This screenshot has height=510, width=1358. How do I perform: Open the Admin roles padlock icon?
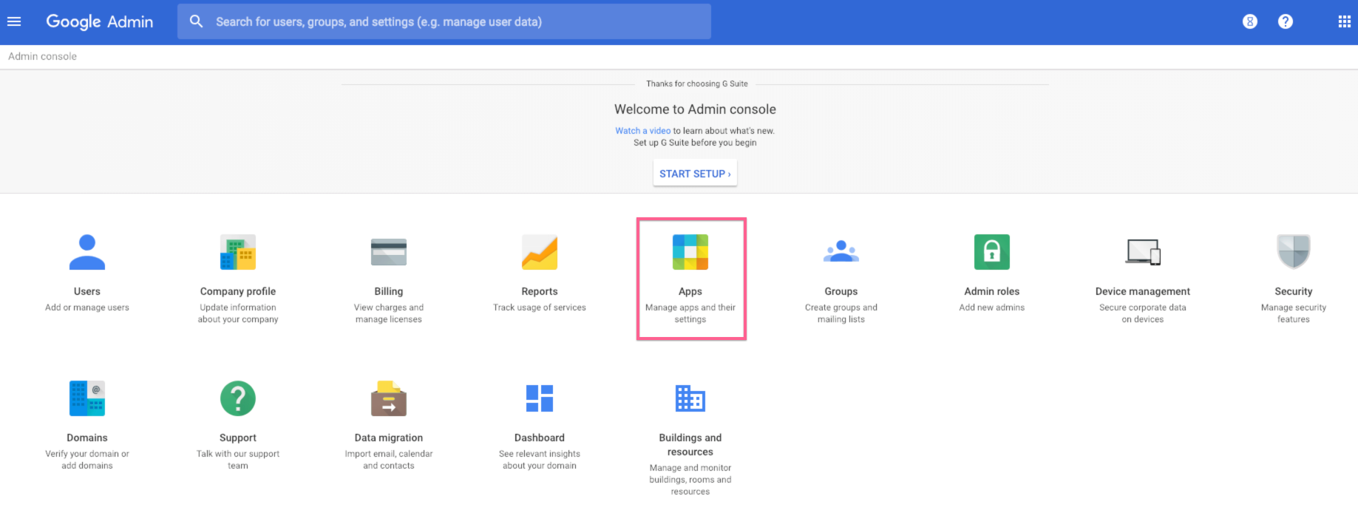tap(992, 252)
